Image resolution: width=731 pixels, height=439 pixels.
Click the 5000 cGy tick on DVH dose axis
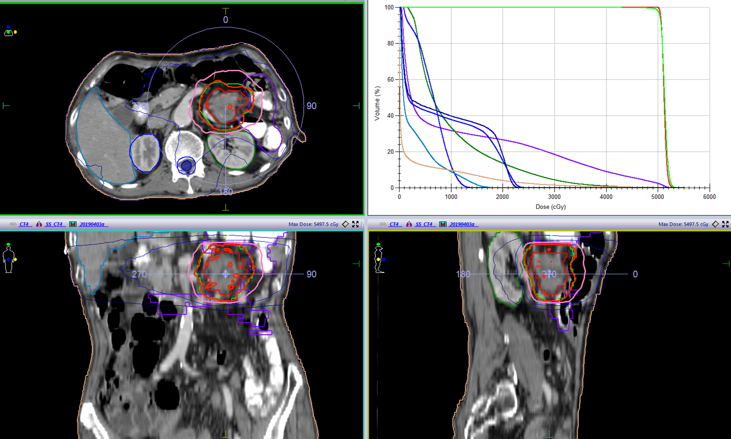pos(658,188)
